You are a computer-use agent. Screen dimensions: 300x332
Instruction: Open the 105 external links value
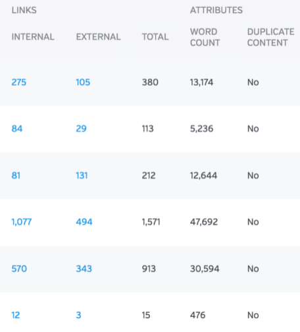83,82
